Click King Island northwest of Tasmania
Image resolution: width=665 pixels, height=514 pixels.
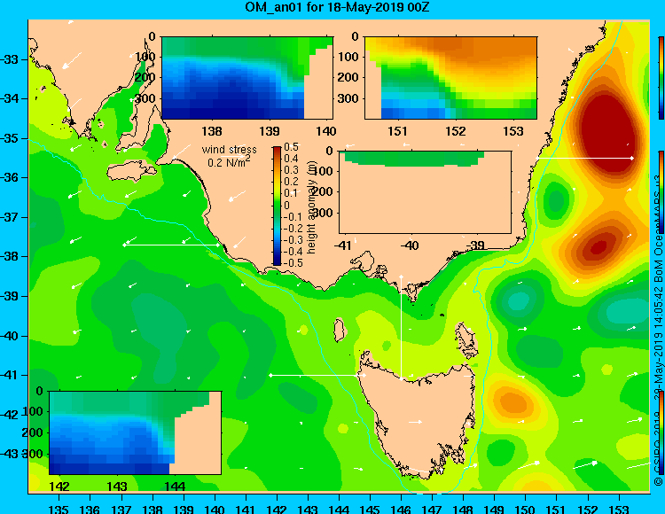(x=339, y=330)
